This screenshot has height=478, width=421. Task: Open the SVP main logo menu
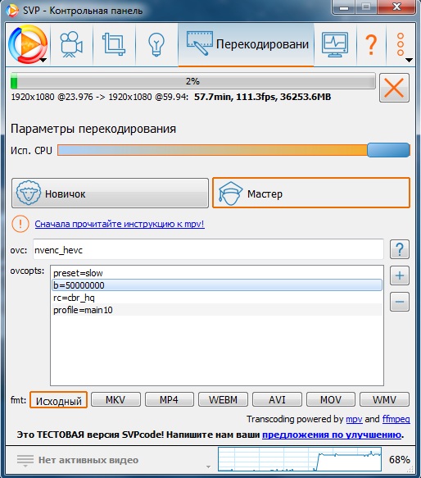coord(28,44)
